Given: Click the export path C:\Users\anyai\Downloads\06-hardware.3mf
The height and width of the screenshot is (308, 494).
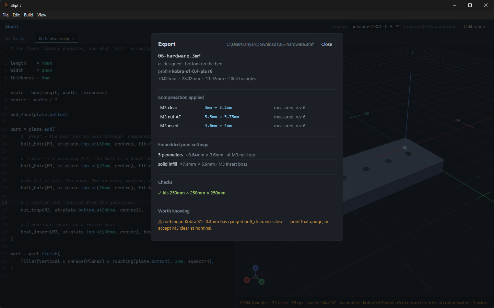Looking at the screenshot, I should pyautogui.click(x=270, y=44).
